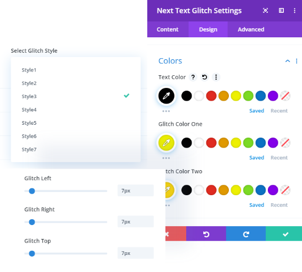This screenshot has height=272, width=302.
Task: Expand more colors dots under Text Color
Action: (x=166, y=111)
